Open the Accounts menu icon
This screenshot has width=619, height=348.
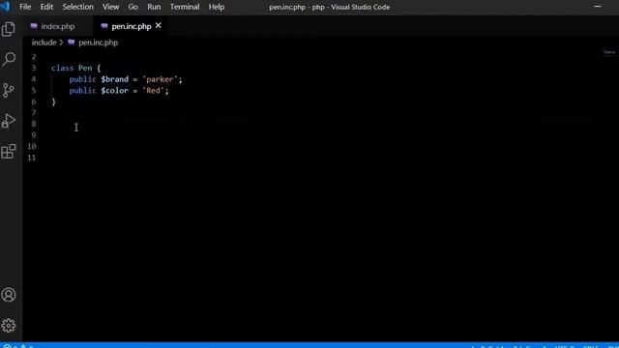click(9, 295)
